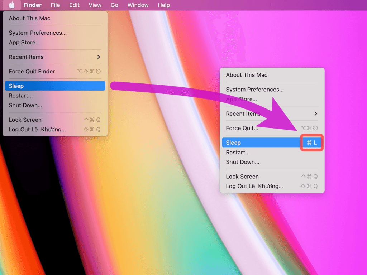Open the View menu
The image size is (367, 275).
click(x=95, y=5)
